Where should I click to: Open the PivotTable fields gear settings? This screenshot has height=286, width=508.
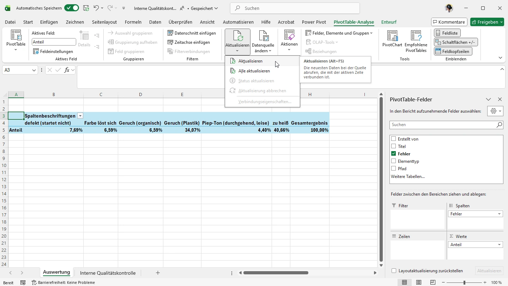tap(495, 111)
